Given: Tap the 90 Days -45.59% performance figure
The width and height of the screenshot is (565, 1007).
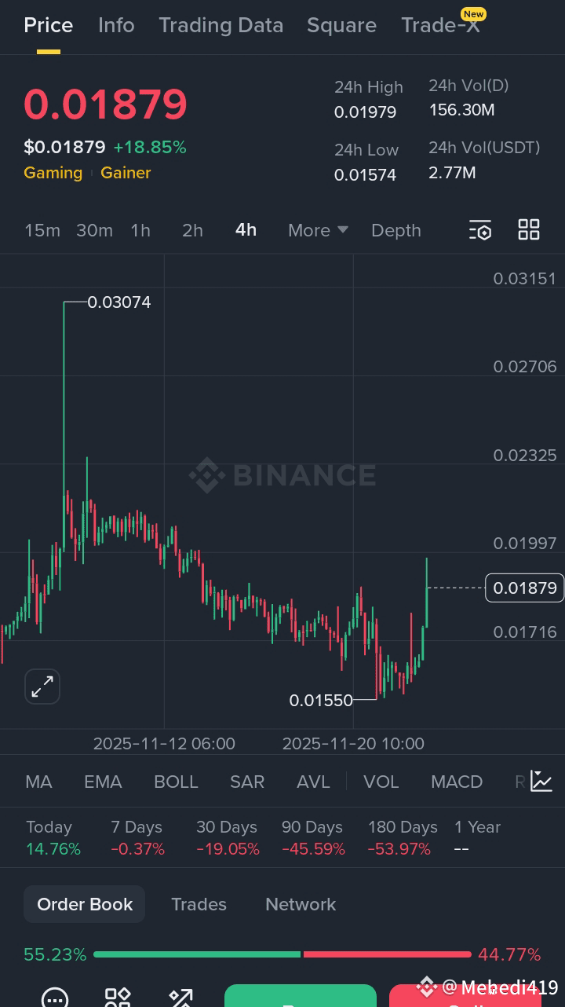Looking at the screenshot, I should pos(313,849).
